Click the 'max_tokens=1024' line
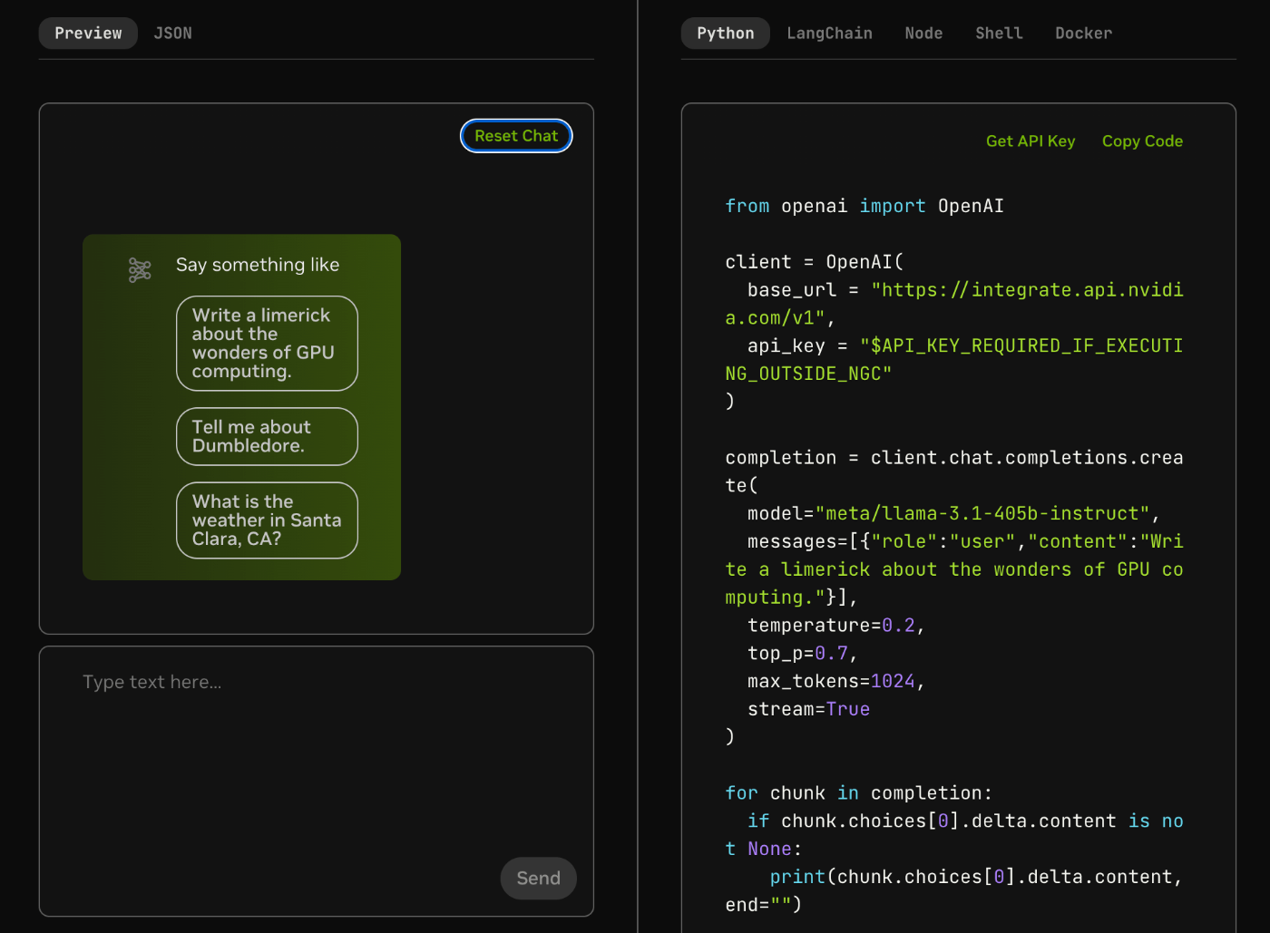The image size is (1270, 933). click(x=835, y=682)
